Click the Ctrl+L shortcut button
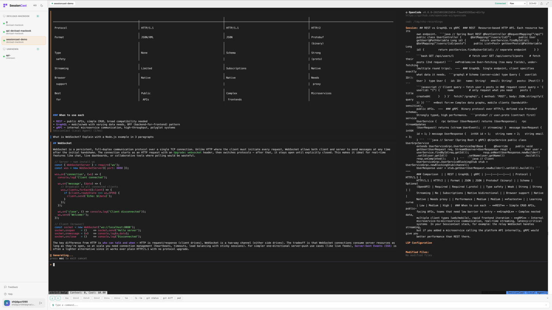This screenshot has height=310, width=552. pyautogui.click(x=107, y=298)
